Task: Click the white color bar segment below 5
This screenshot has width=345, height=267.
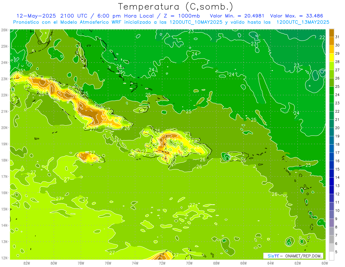Action: coord(331,256)
